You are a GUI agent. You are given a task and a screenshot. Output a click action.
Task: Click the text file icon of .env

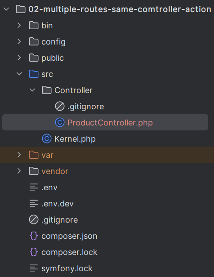34,187
